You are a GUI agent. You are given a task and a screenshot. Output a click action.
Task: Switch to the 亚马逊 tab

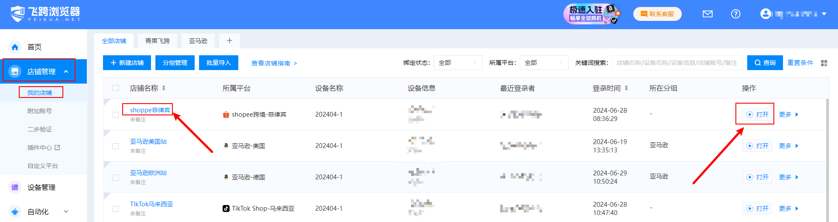pos(198,41)
